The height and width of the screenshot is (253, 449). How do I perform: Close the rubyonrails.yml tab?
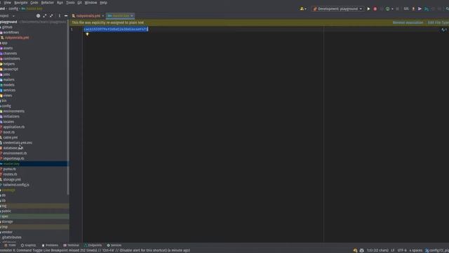tap(103, 15)
